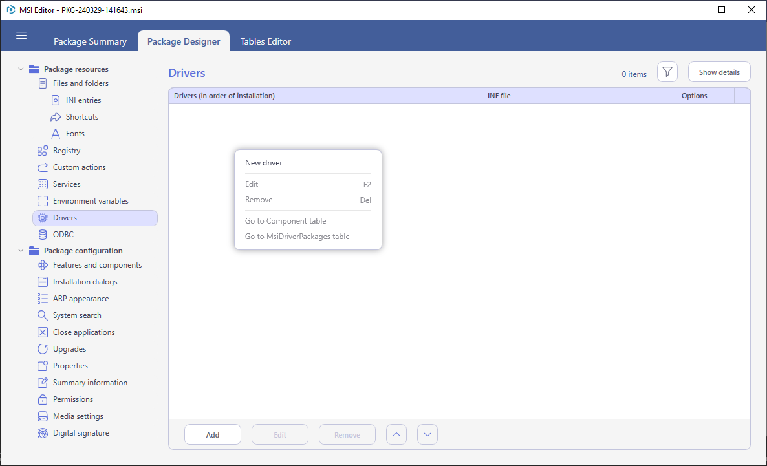Image resolution: width=767 pixels, height=466 pixels.
Task: Click the Summary information edit icon
Action: click(x=43, y=383)
